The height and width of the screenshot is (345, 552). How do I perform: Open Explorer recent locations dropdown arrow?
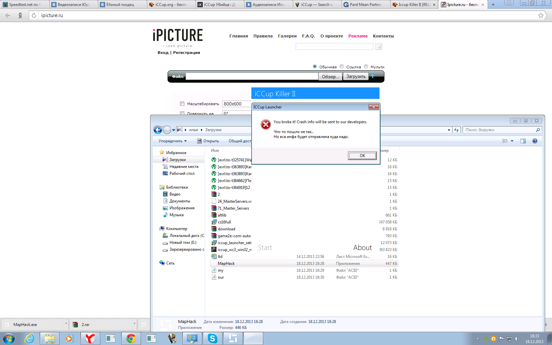(x=174, y=130)
